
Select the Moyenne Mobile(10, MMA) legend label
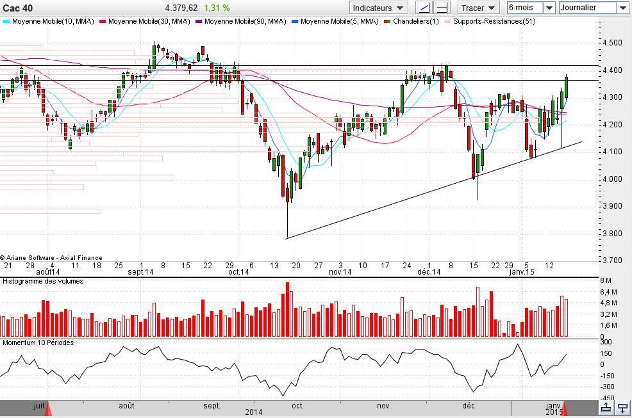pyautogui.click(x=53, y=21)
